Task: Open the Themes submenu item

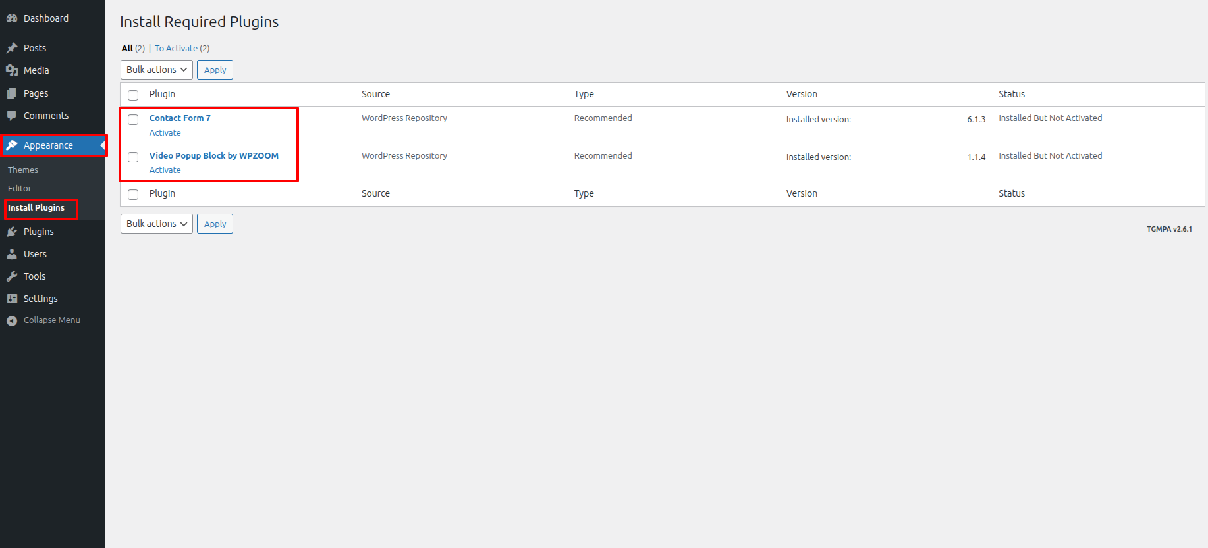Action: point(23,170)
